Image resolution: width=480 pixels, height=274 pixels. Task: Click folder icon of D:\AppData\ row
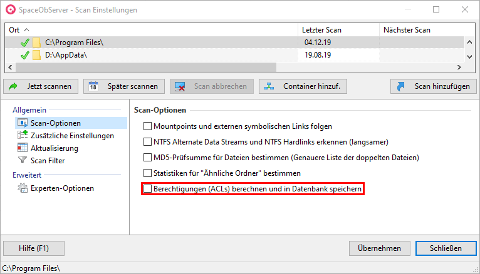(x=36, y=55)
